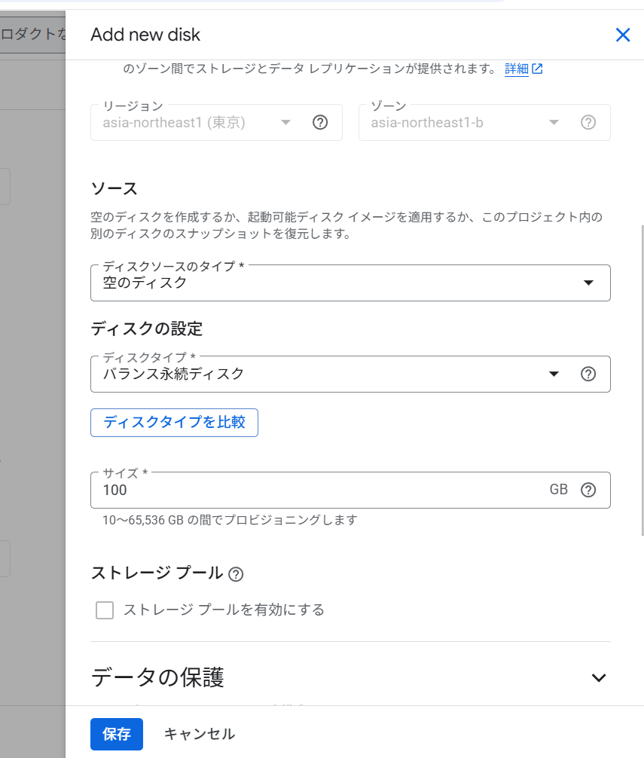Enable ストレージ プールを有効にする checkbox
The image size is (644, 758).
(105, 610)
